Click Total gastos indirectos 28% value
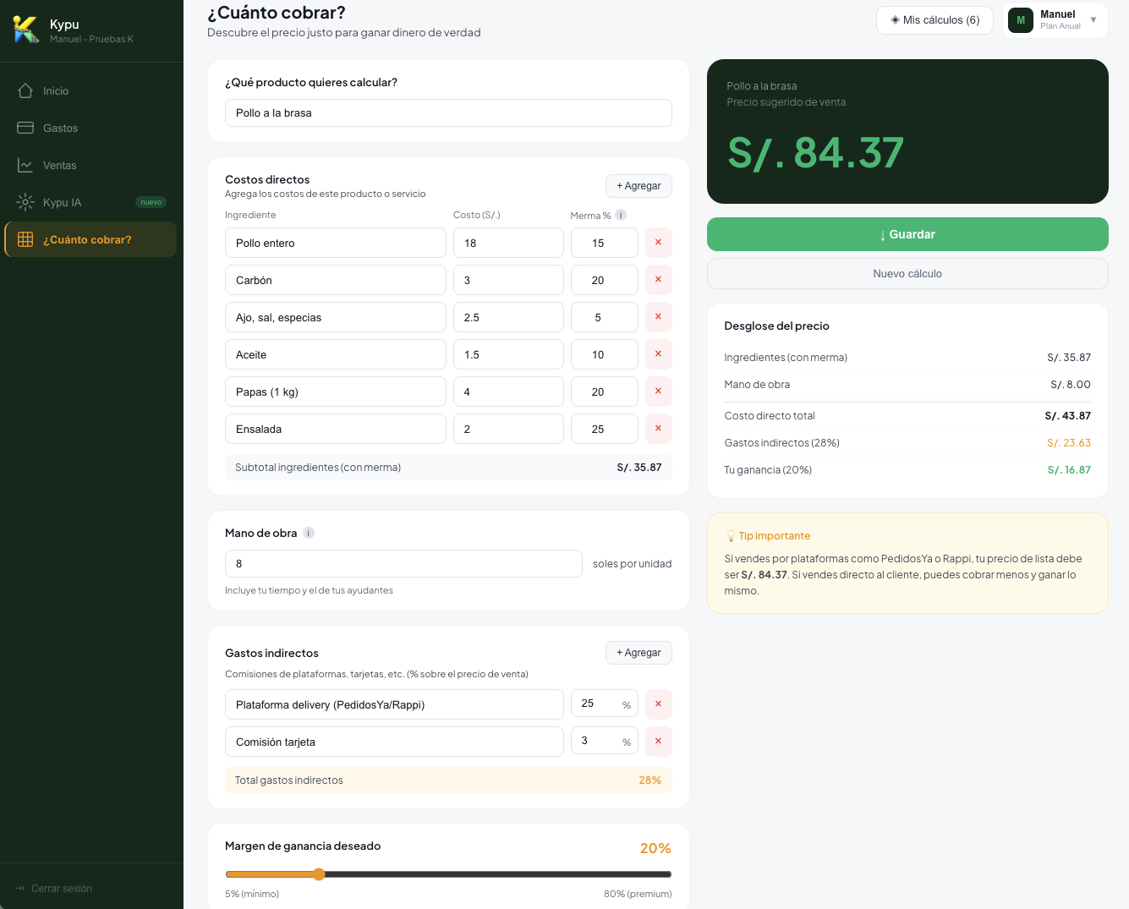 [x=649, y=780]
